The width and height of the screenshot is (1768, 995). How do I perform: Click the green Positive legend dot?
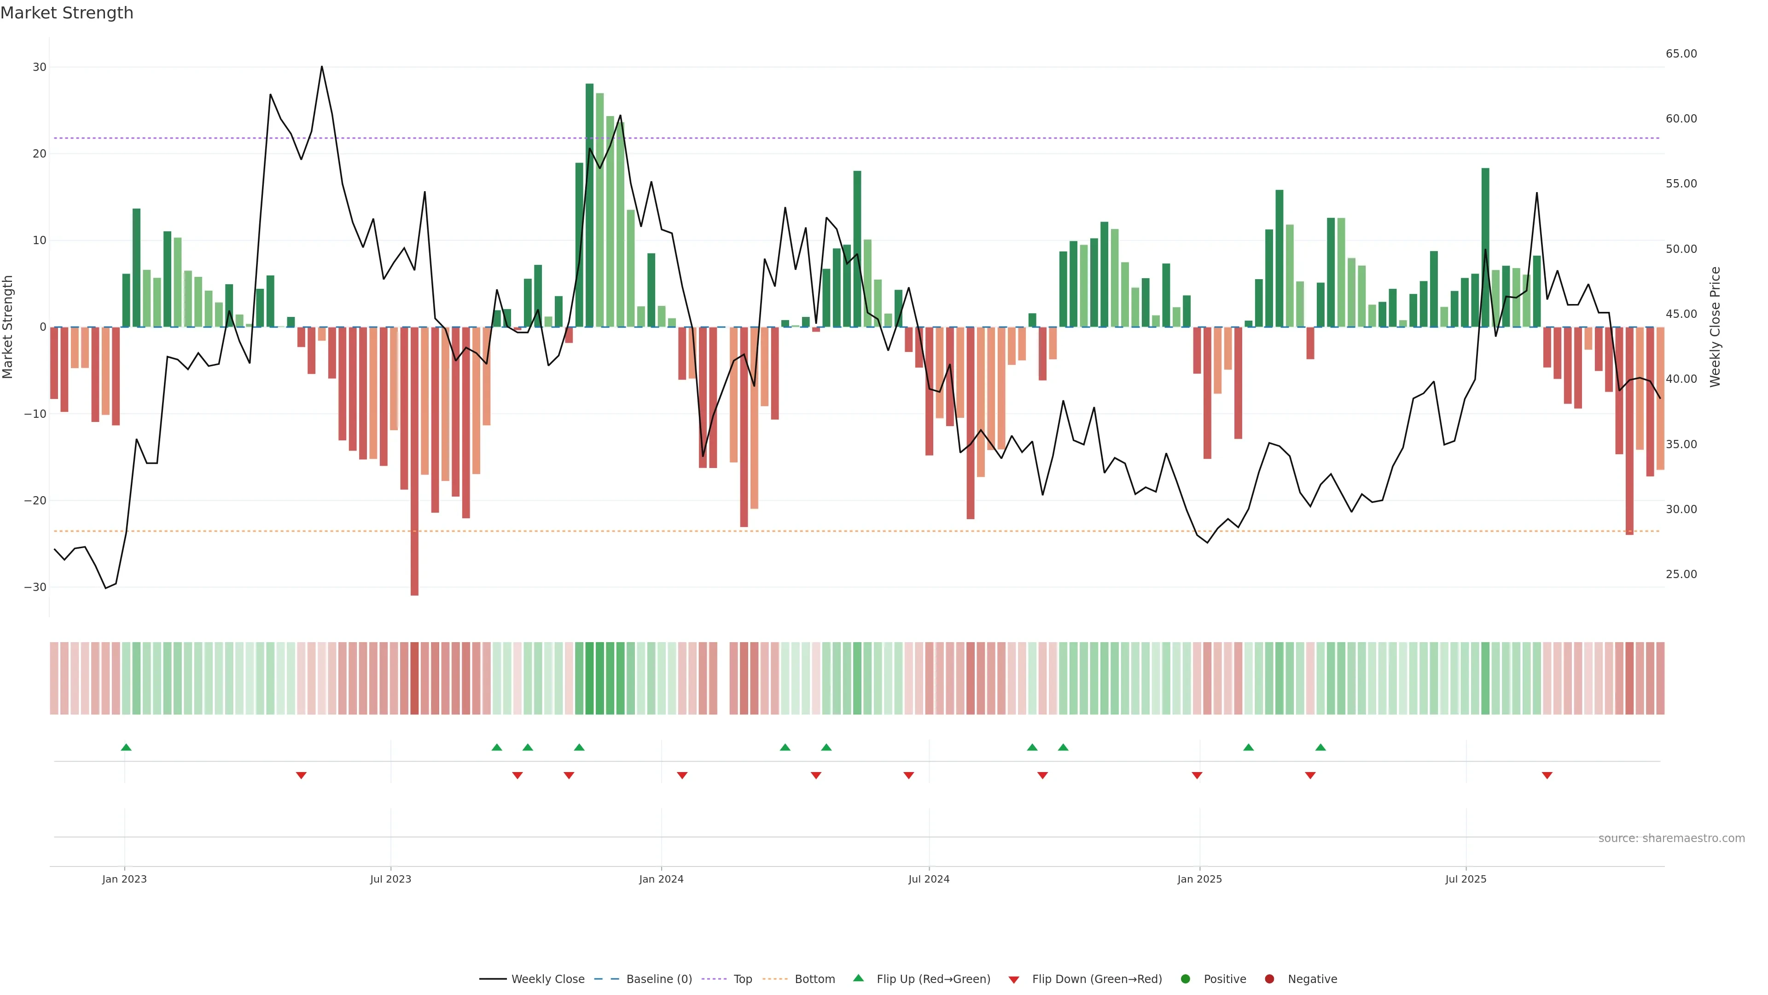point(1185,979)
